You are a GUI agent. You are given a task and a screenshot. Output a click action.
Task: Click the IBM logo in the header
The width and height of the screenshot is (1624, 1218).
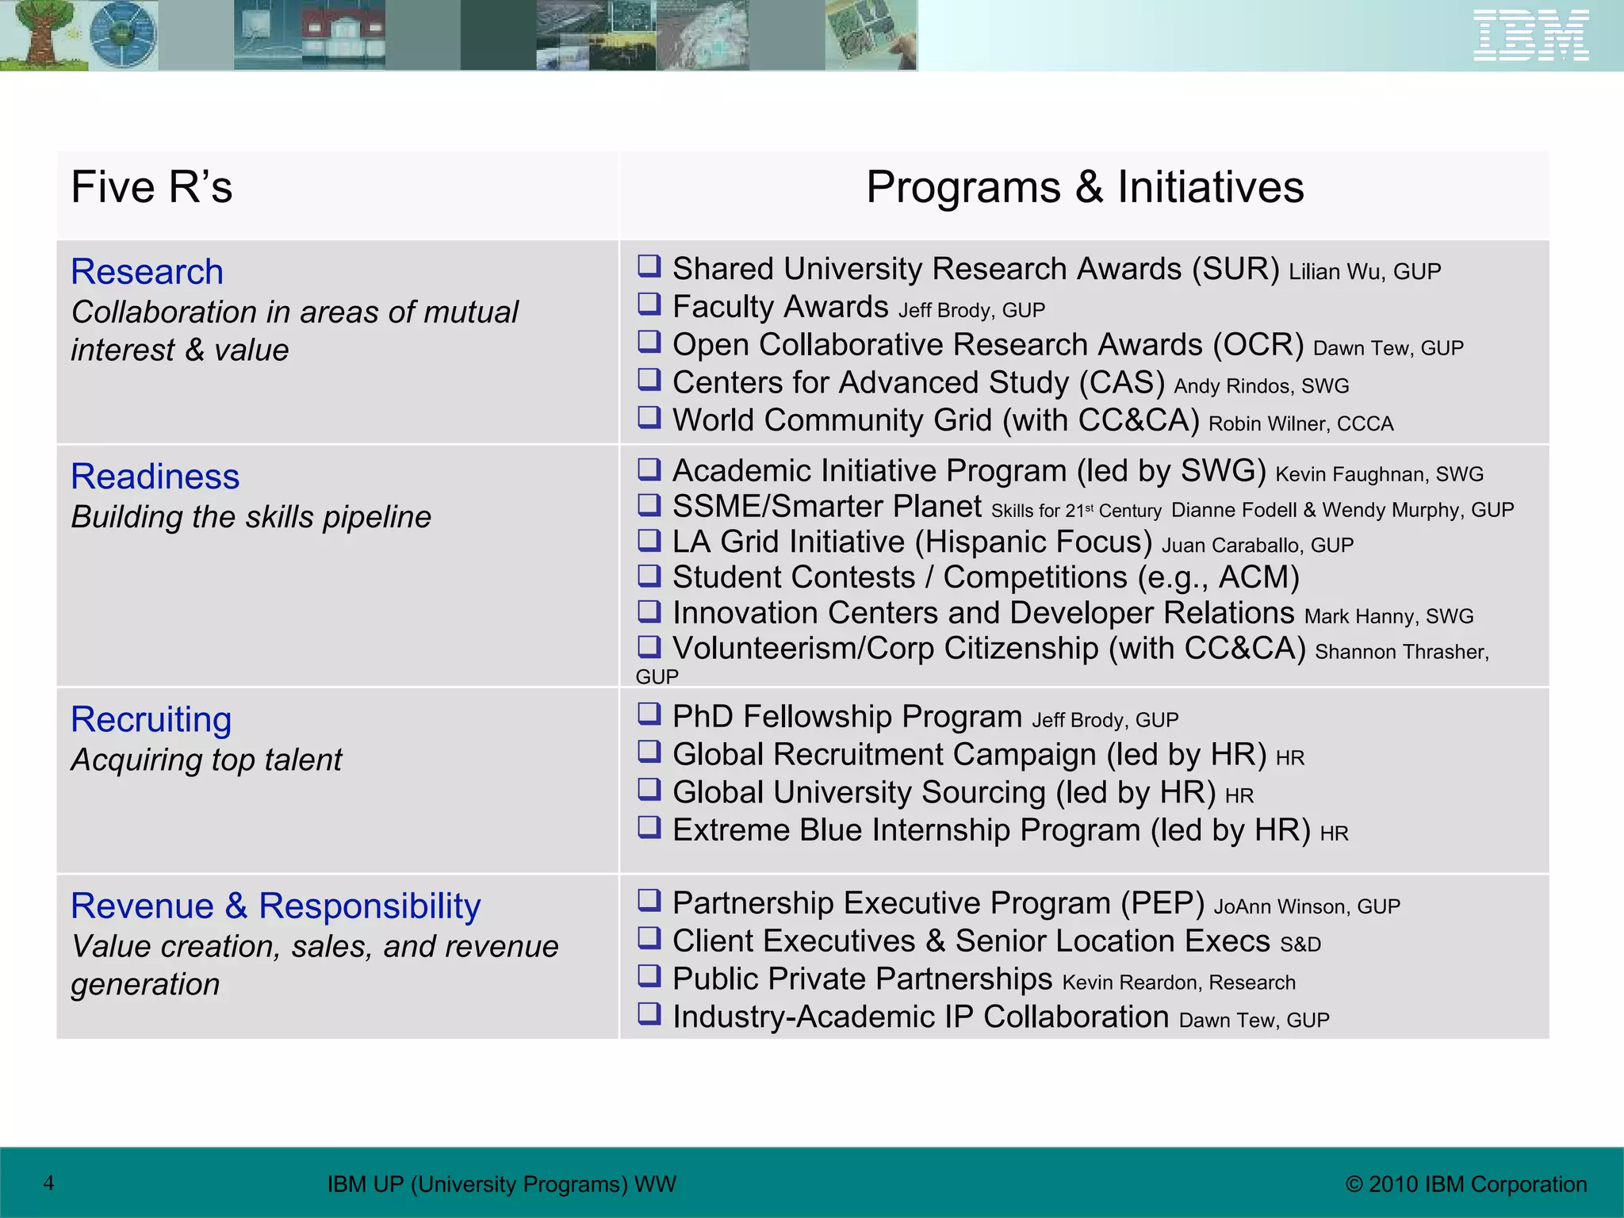coord(1530,35)
